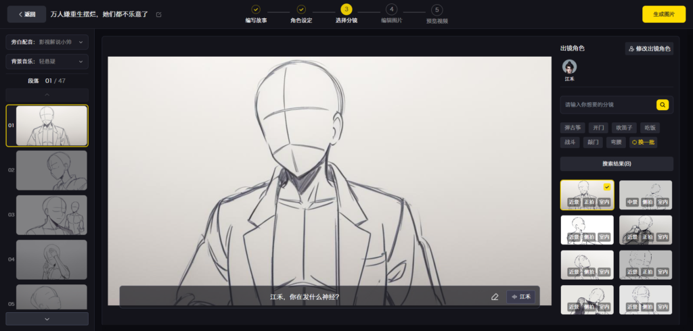
Task: Select the 中景 侧拍 室内 storyboard result
Action: (x=645, y=195)
